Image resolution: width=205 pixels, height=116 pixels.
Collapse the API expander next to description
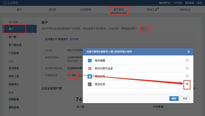(x=144, y=29)
